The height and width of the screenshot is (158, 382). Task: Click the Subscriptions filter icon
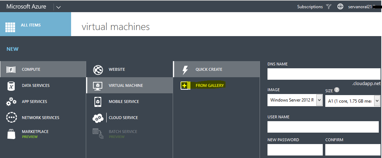coord(329,7)
